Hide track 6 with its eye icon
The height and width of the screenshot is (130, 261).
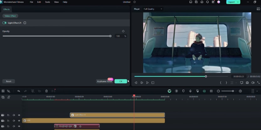point(19,121)
